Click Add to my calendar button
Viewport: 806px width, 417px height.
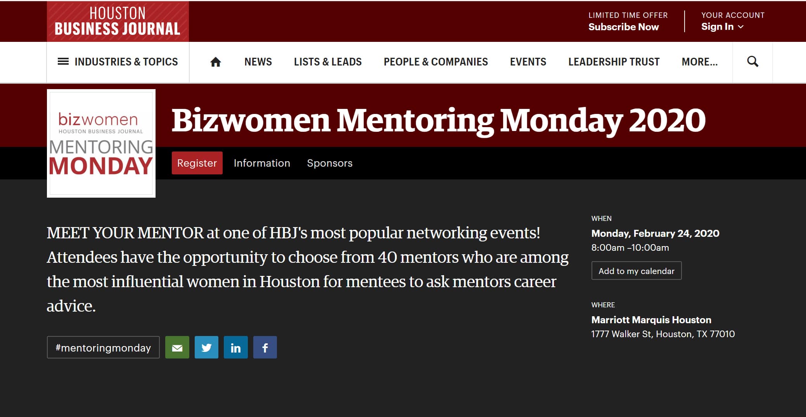[x=636, y=271]
